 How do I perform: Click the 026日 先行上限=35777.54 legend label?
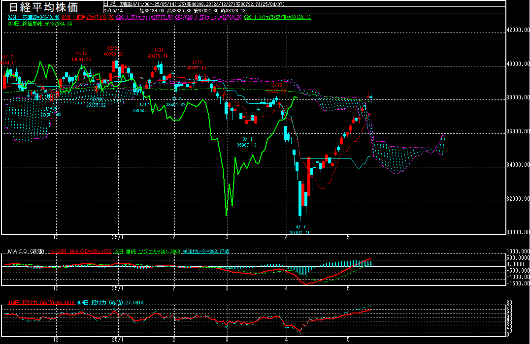[144, 17]
